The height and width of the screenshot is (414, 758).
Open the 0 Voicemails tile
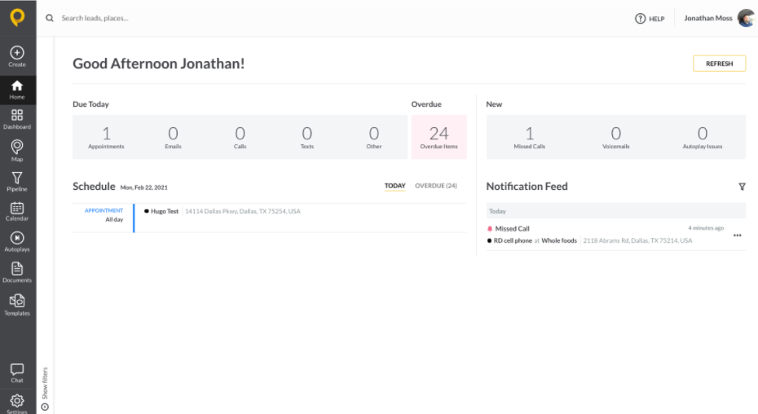[616, 137]
